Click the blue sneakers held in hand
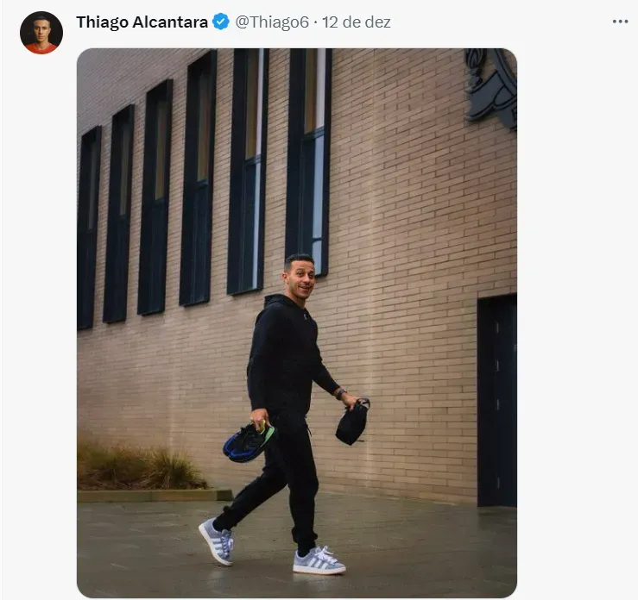The image size is (638, 600). (x=248, y=441)
